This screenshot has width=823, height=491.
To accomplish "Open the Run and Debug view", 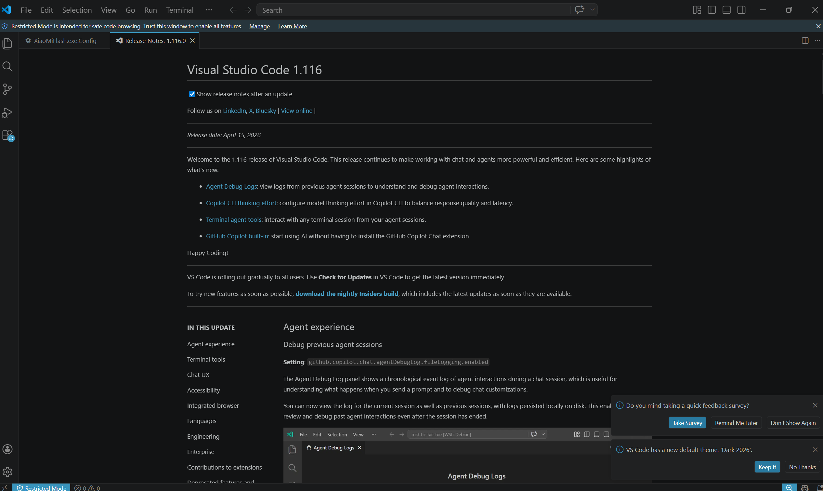I will [7, 113].
